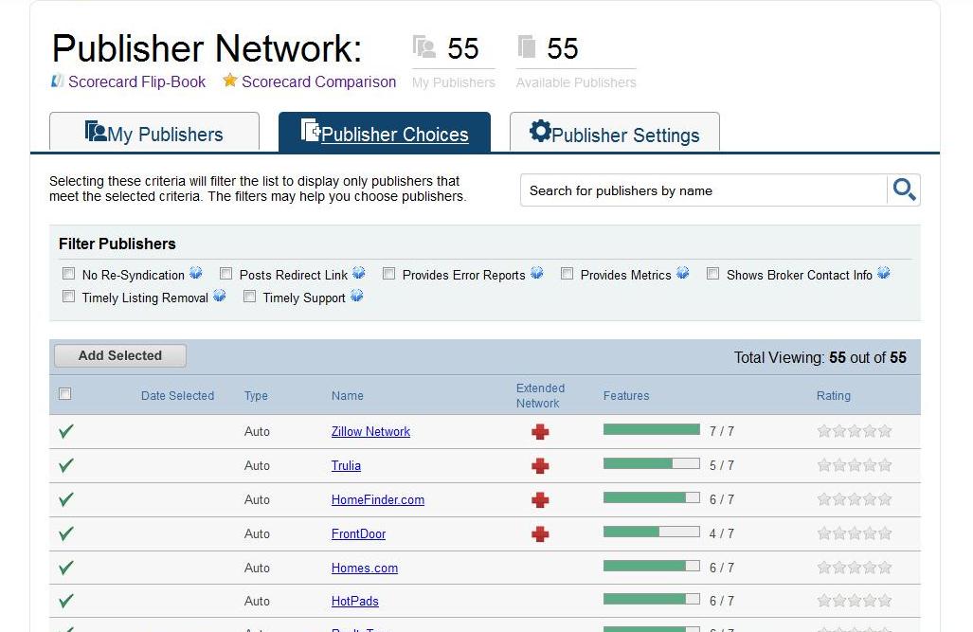Viewport: 973px width, 632px height.
Task: Check the select-all checkbox in the table header
Action: point(64,393)
